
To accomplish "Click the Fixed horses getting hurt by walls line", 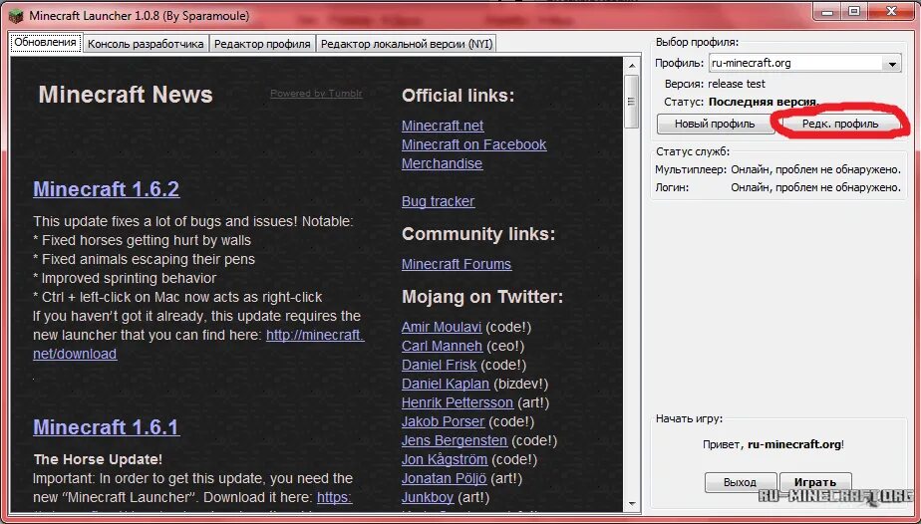I will coord(142,240).
